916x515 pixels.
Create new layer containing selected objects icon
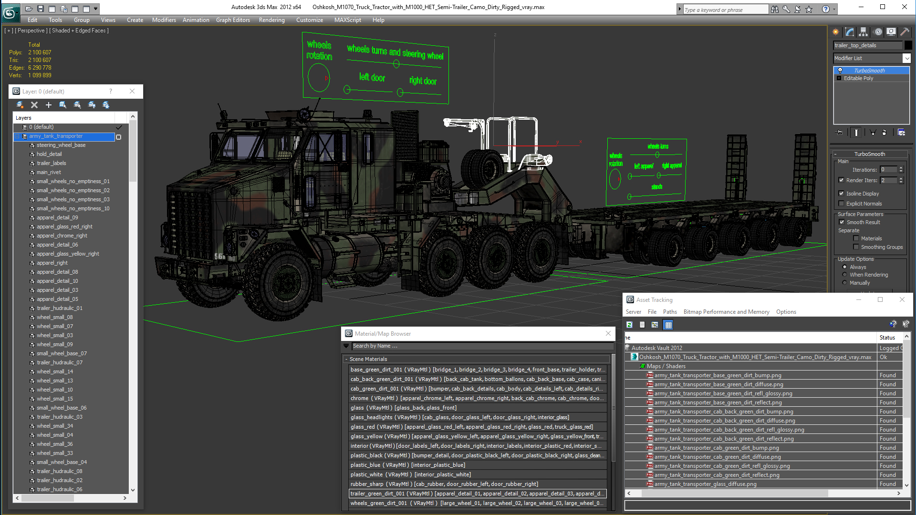[x=20, y=105]
